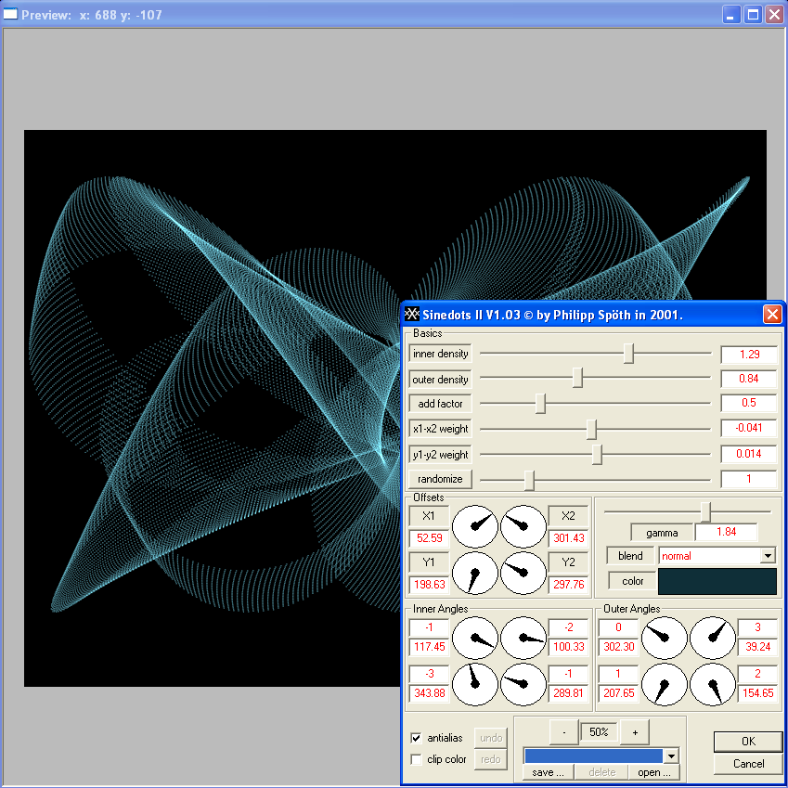Close the Sinedots II dialog
The width and height of the screenshot is (788, 788).
click(x=772, y=315)
